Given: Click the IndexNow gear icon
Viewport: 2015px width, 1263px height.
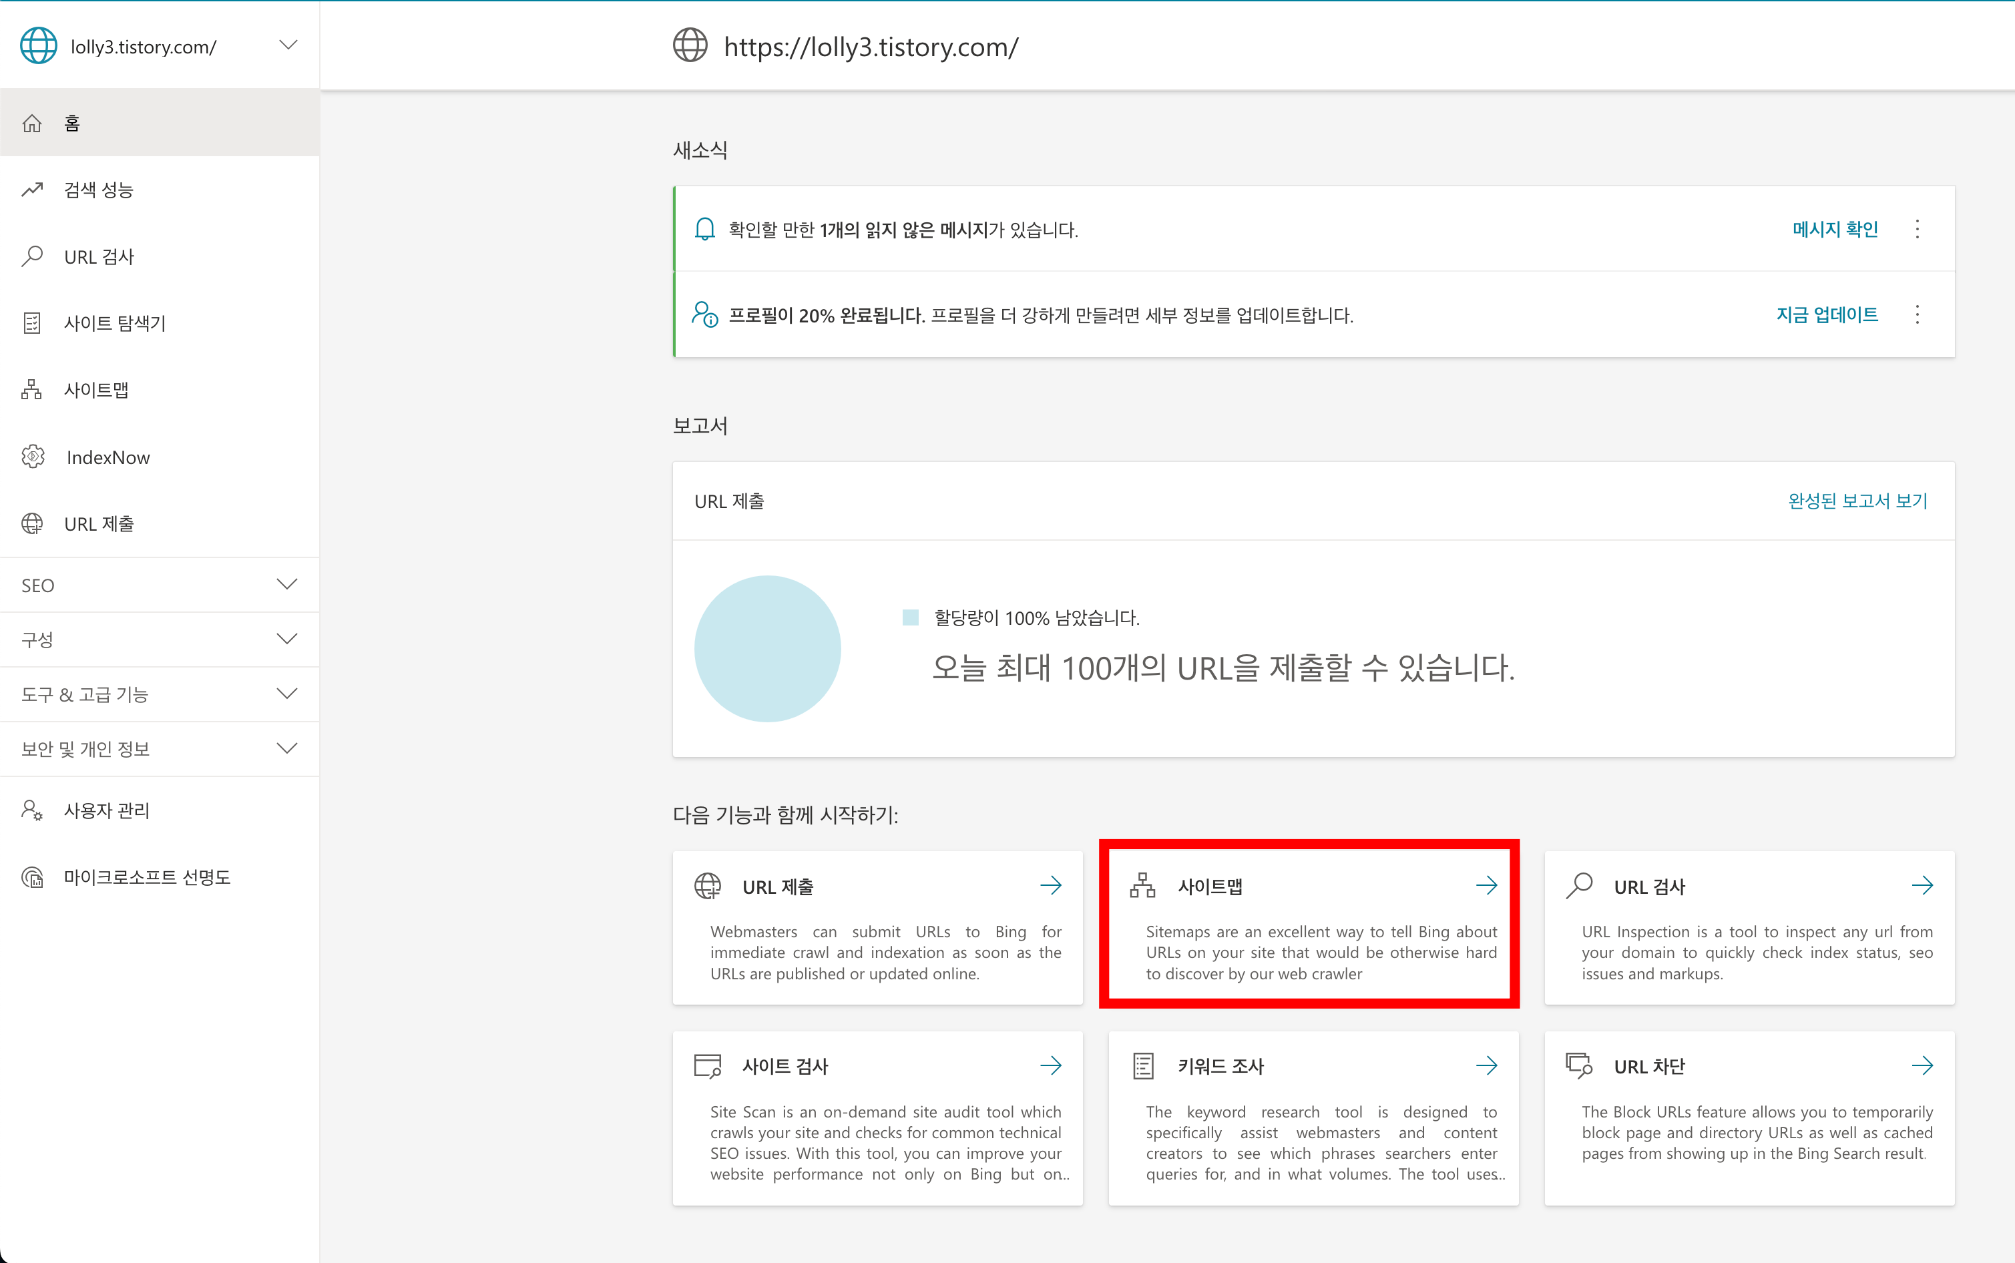Looking at the screenshot, I should click(33, 457).
